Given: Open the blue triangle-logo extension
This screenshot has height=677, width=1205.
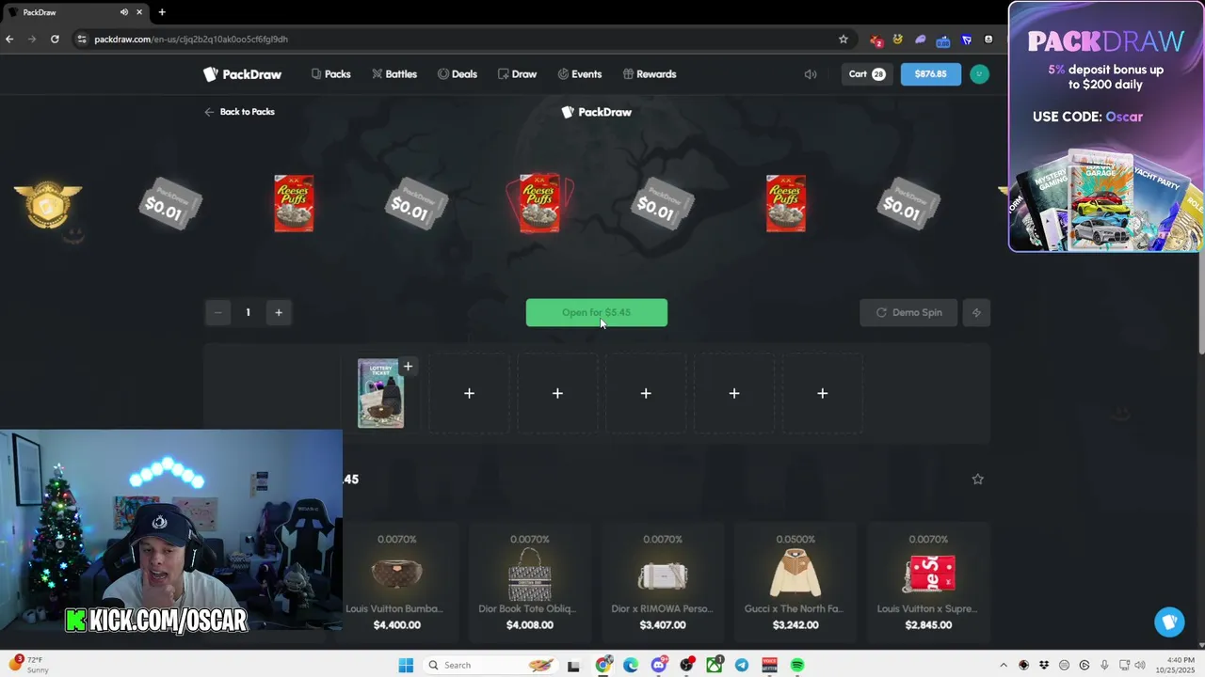Looking at the screenshot, I should [x=966, y=39].
